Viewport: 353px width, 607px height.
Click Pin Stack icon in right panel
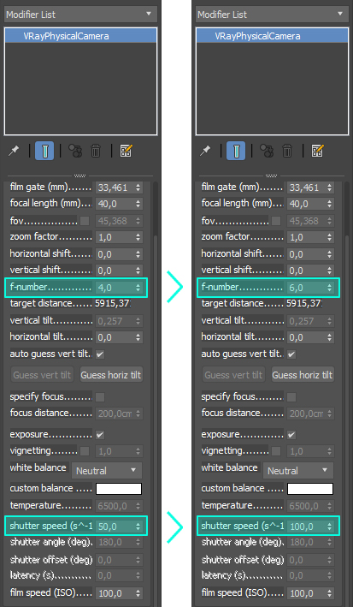pyautogui.click(x=205, y=151)
